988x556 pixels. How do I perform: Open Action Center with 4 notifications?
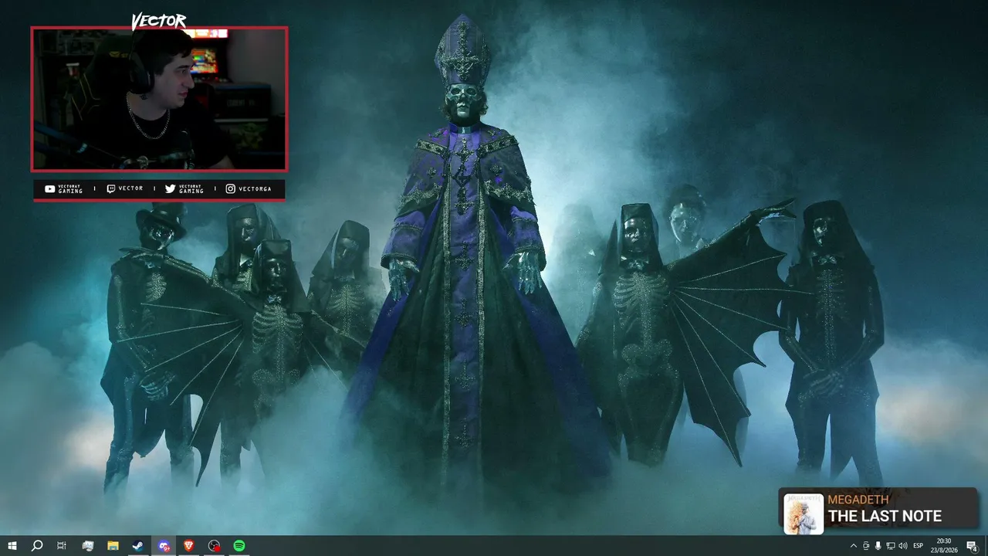pos(972,546)
